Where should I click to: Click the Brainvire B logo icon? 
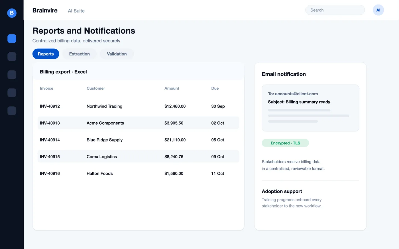point(12,13)
